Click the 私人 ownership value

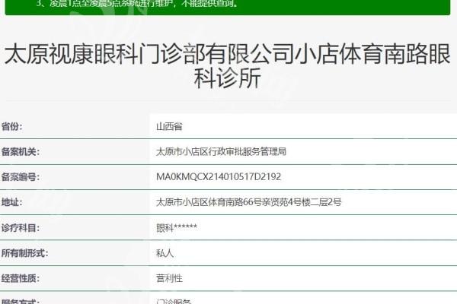(x=165, y=252)
